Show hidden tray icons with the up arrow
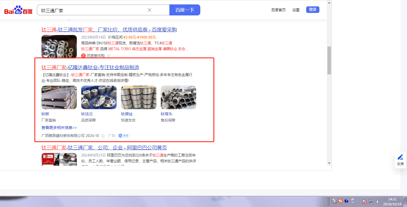The image size is (407, 207). (x=358, y=202)
